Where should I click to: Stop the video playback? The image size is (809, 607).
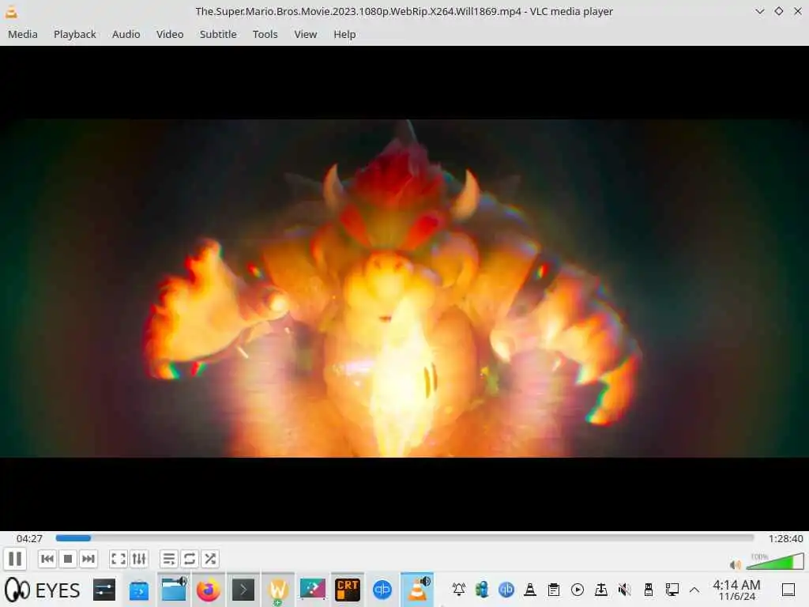pyautogui.click(x=68, y=559)
